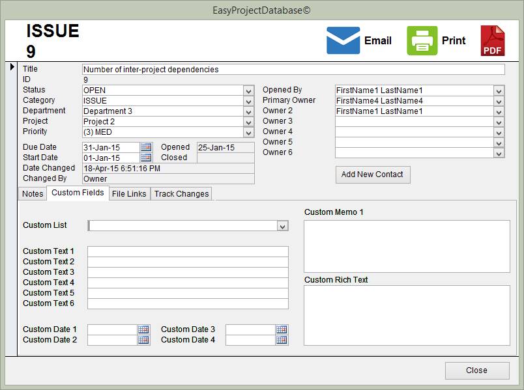
Task: Expand the Status dropdown
Action: point(248,91)
